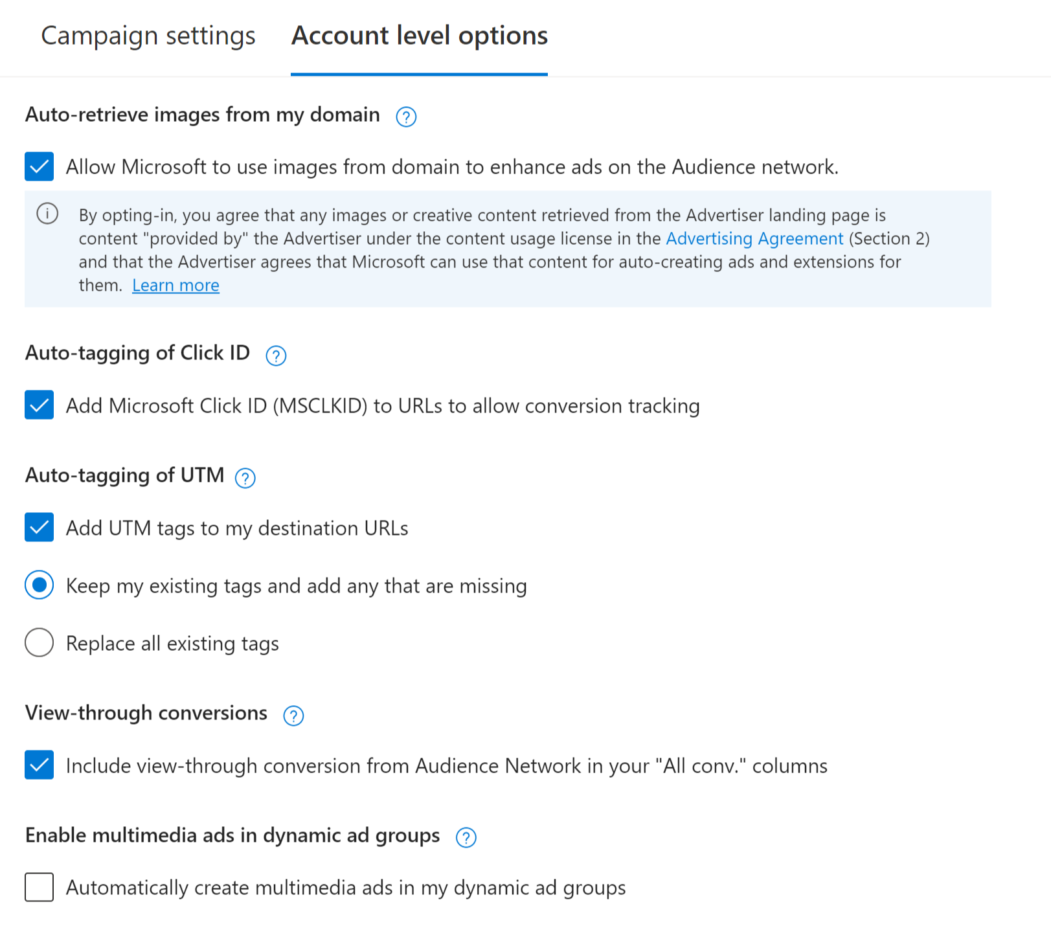Select Keep my existing tags radio option

point(40,585)
